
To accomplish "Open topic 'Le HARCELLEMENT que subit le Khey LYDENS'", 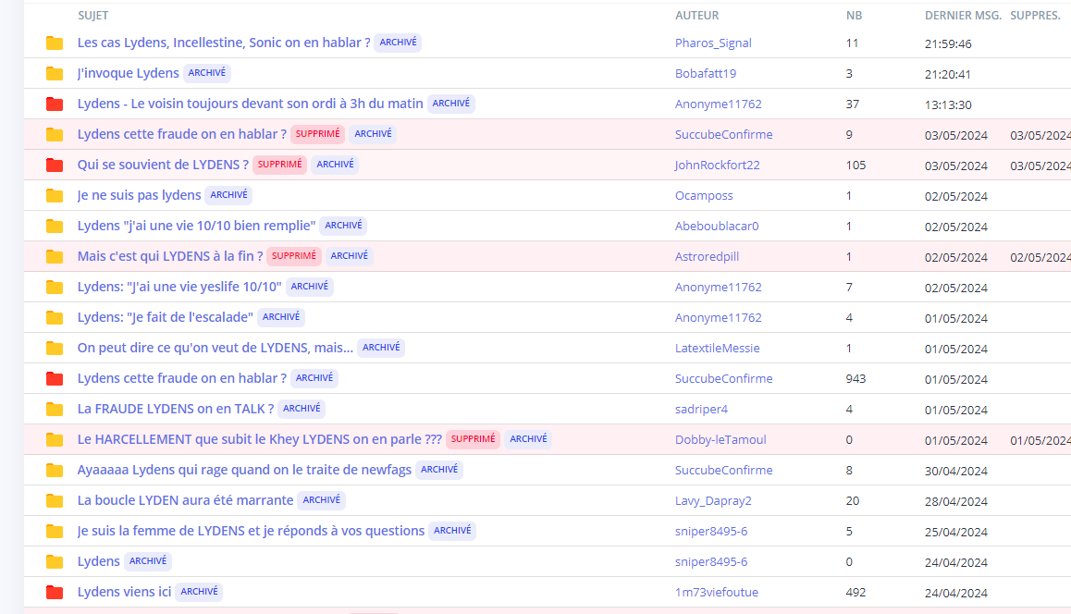I will coord(260,439).
